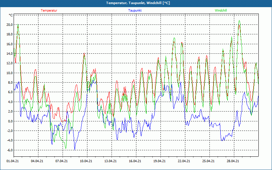Viewport: 272px width, 170px height.
Task: Click the 0,0 y-axis value
Action: tap(11, 121)
